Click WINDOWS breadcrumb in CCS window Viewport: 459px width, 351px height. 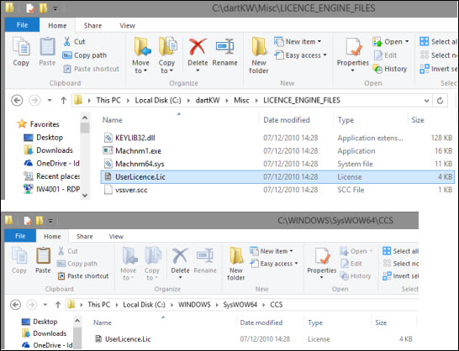[x=194, y=305]
